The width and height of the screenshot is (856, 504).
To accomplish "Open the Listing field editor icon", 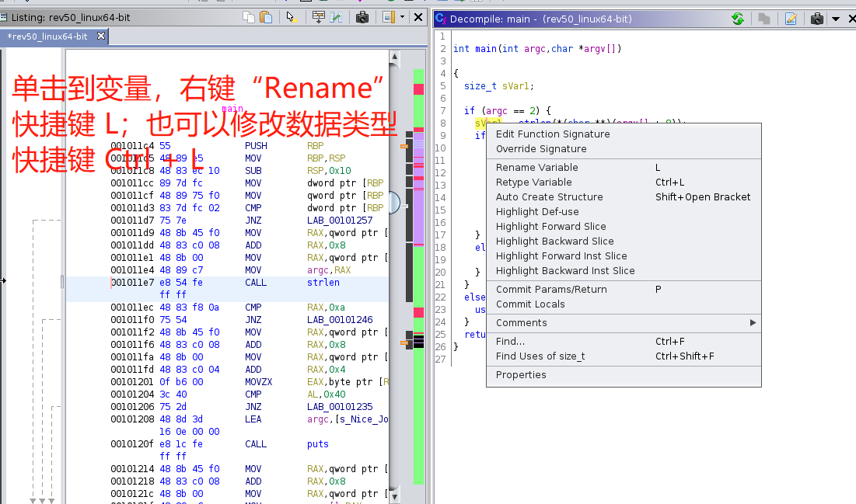I will click(x=318, y=17).
